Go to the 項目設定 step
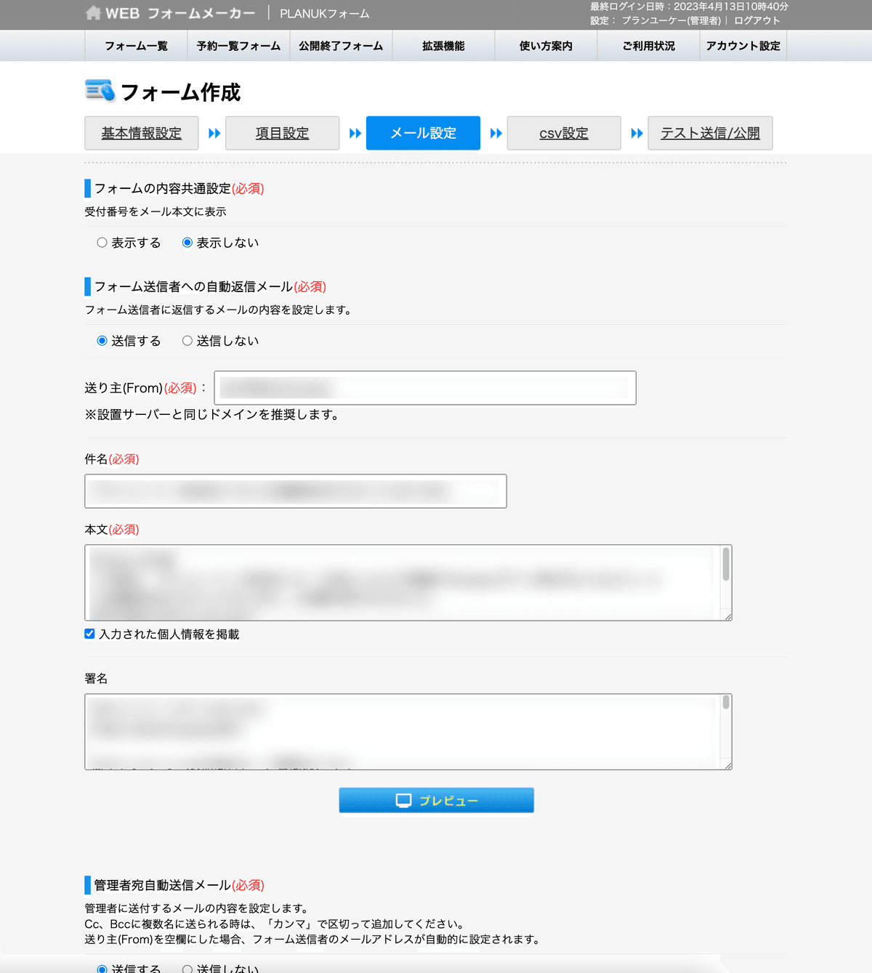This screenshot has height=973, width=872. tap(282, 133)
